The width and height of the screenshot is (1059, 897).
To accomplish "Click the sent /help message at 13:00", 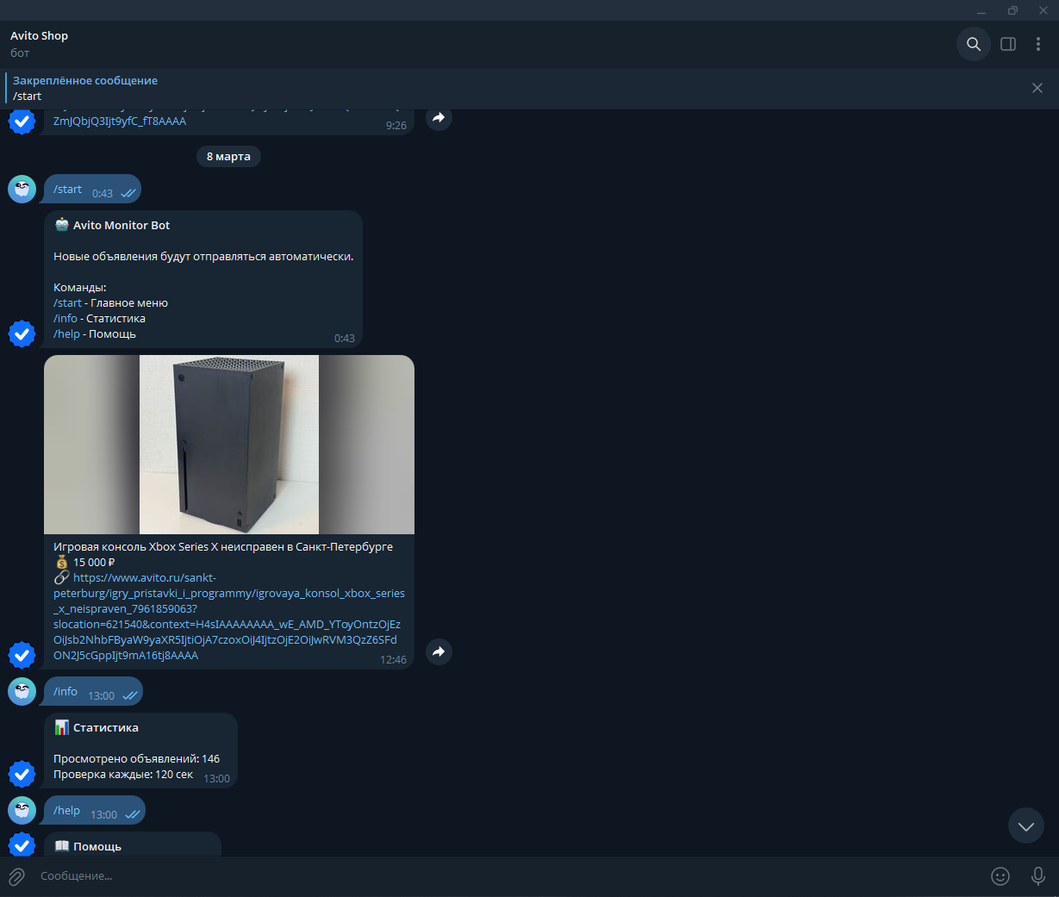I will (95, 811).
